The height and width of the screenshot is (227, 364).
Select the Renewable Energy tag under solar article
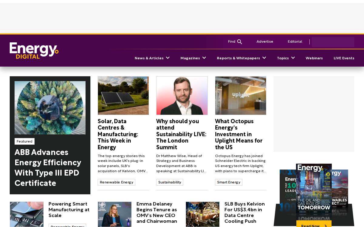(x=116, y=182)
